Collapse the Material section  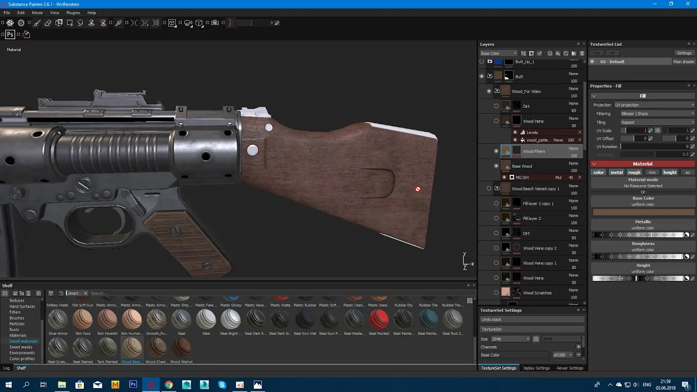click(594, 164)
